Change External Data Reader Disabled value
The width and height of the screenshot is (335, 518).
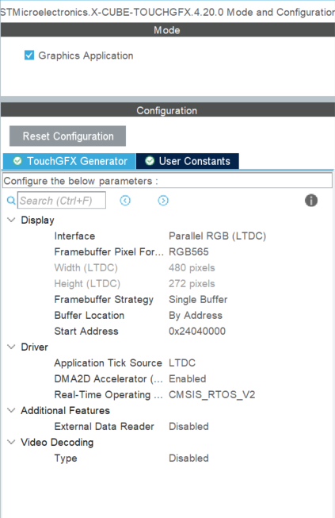click(x=188, y=426)
